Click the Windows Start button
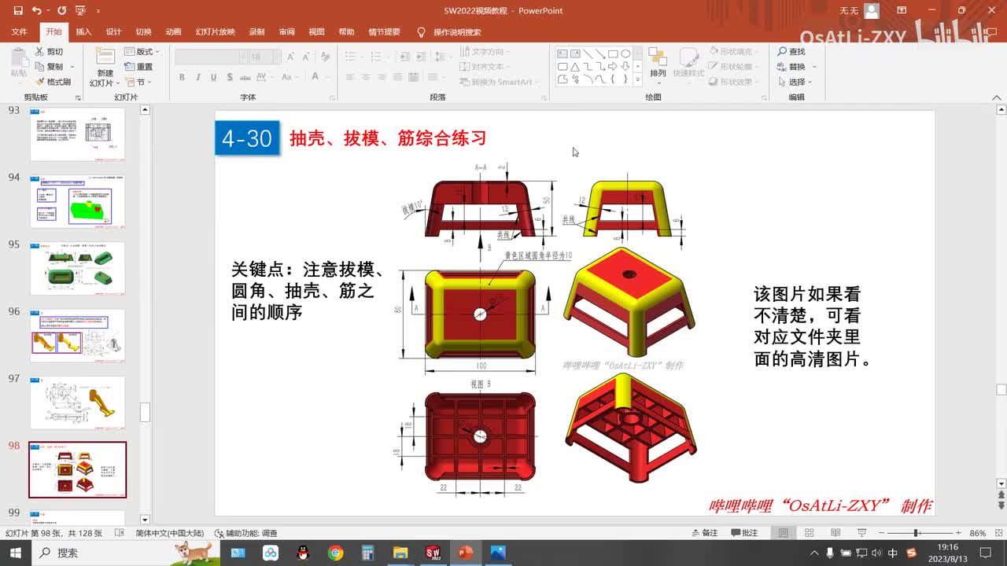This screenshot has height=566, width=1007. point(16,553)
